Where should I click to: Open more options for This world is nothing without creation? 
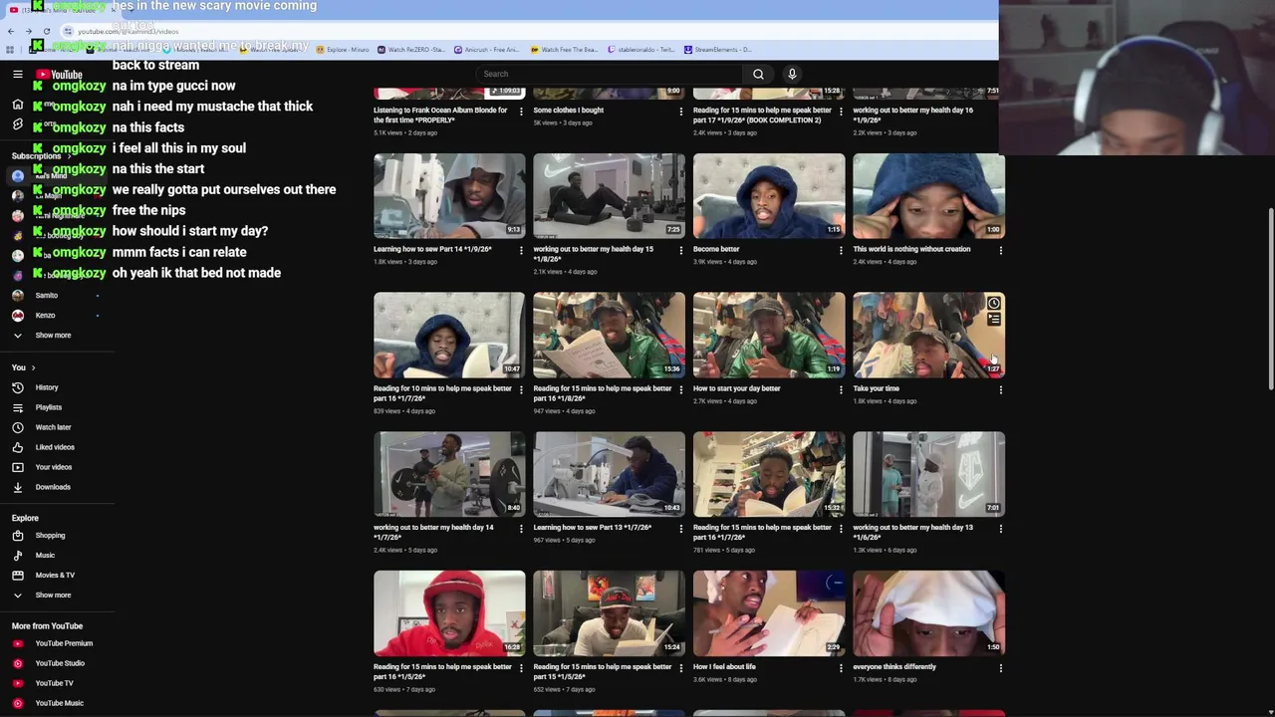[1000, 251]
